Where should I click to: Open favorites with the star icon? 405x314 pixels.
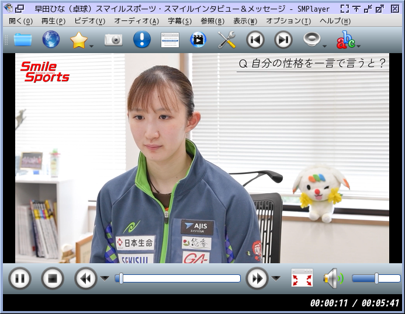79,40
